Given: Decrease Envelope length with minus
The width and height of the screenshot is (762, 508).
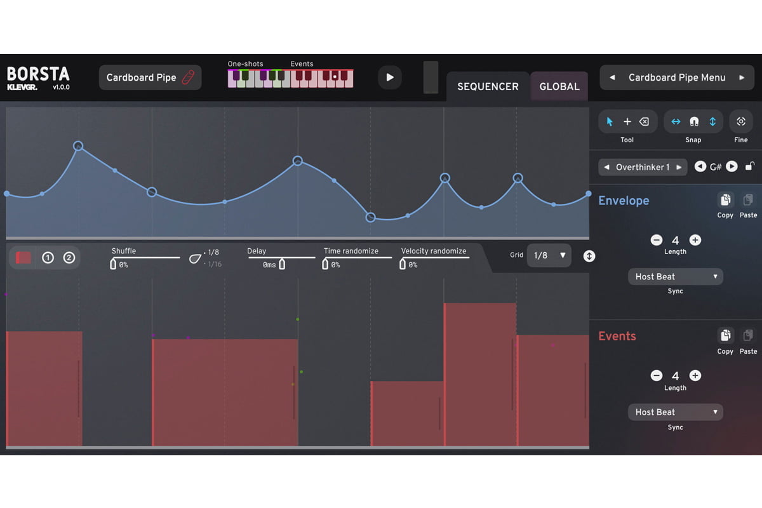Looking at the screenshot, I should 657,240.
